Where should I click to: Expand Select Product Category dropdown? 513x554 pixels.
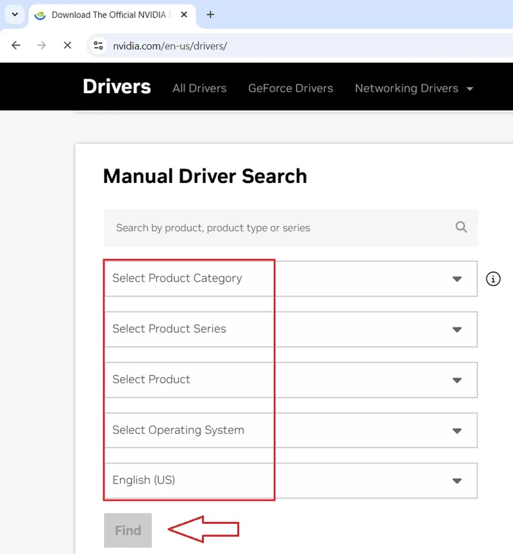point(290,279)
